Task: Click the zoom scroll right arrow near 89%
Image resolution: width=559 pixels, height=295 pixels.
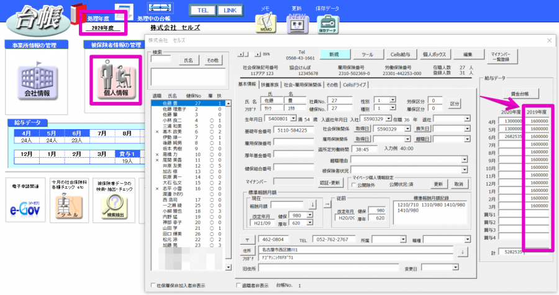Action: click(x=257, y=54)
